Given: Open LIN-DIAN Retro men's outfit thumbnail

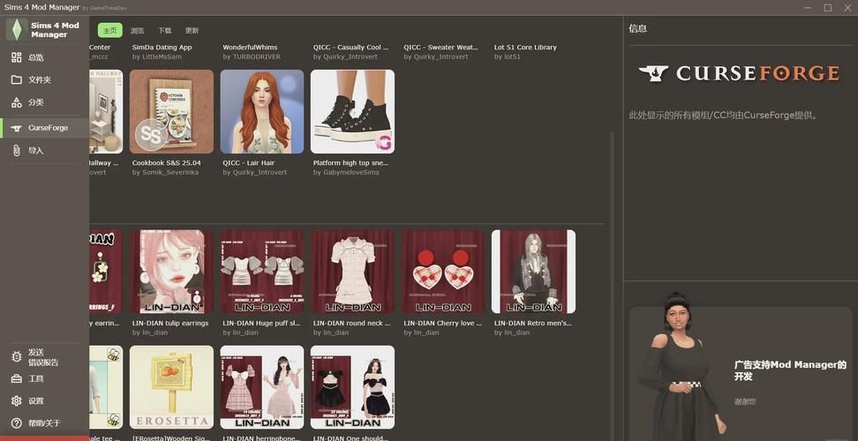Looking at the screenshot, I should [x=533, y=272].
